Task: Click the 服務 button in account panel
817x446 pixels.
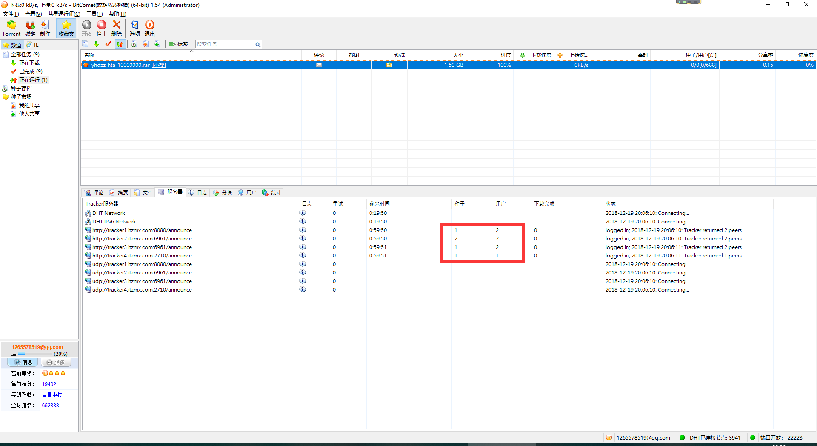Action: pyautogui.click(x=56, y=362)
